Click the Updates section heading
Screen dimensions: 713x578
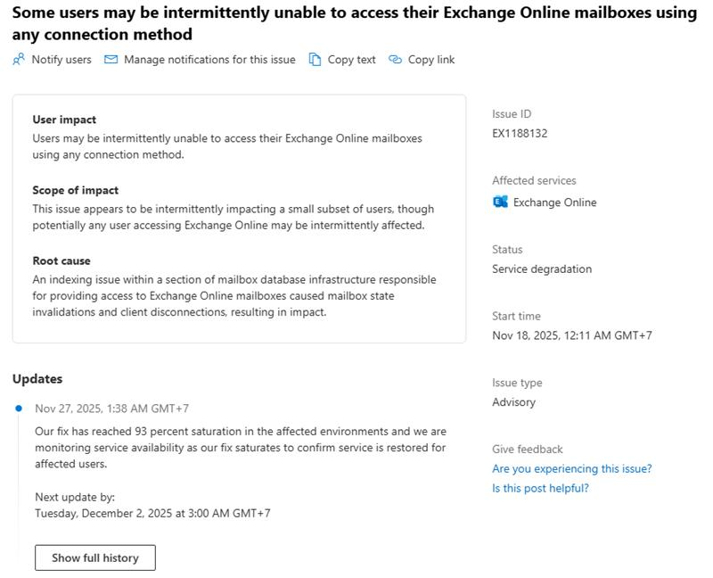(x=37, y=379)
